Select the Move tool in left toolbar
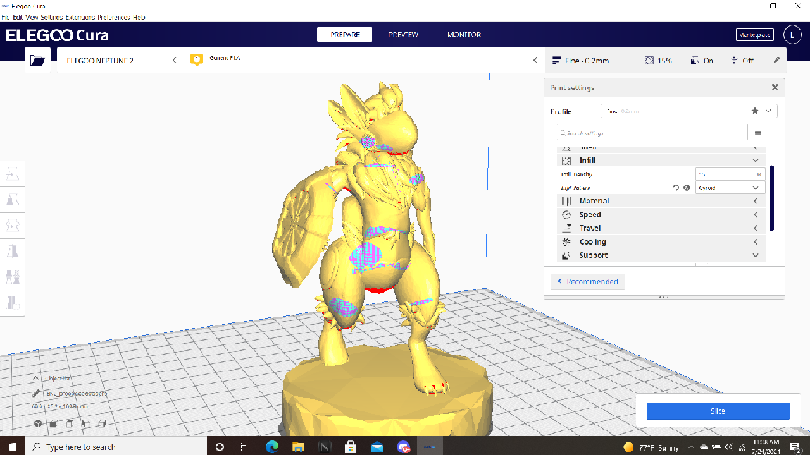 pyautogui.click(x=13, y=174)
